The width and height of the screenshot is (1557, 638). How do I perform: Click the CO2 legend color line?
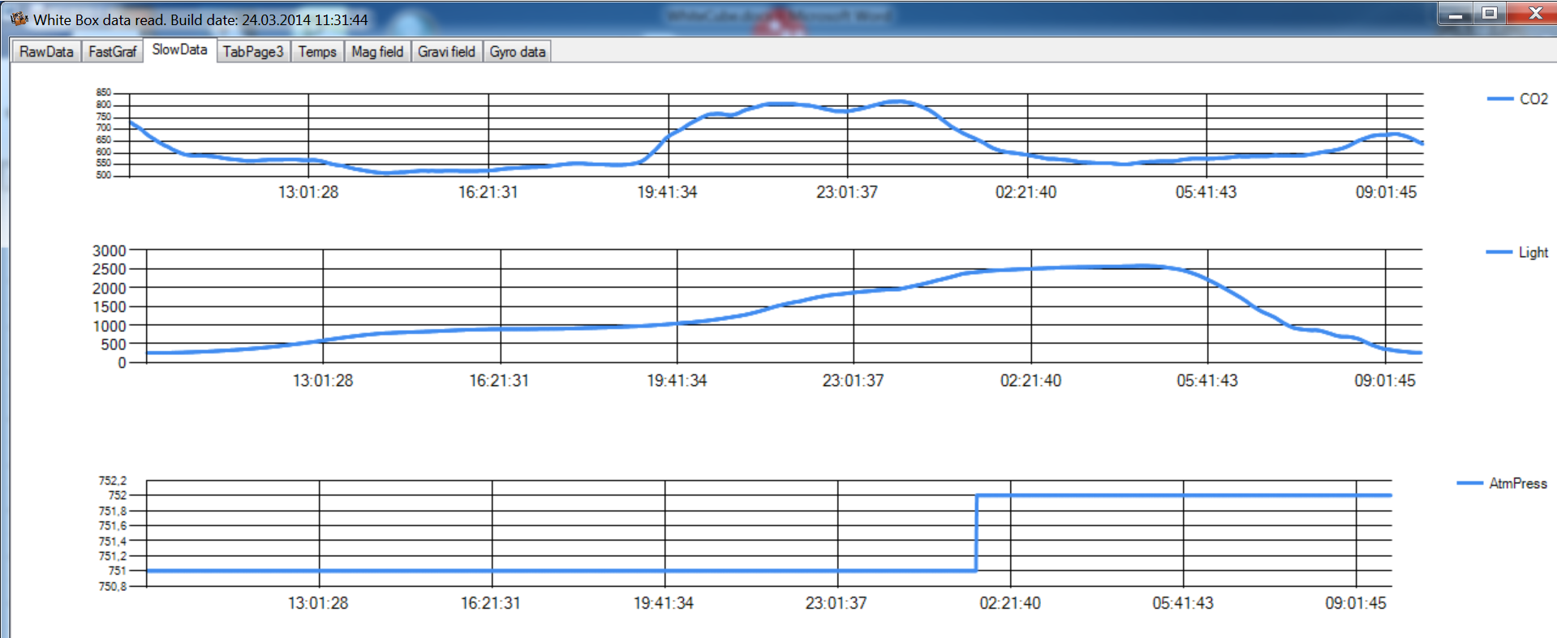coord(1499,99)
